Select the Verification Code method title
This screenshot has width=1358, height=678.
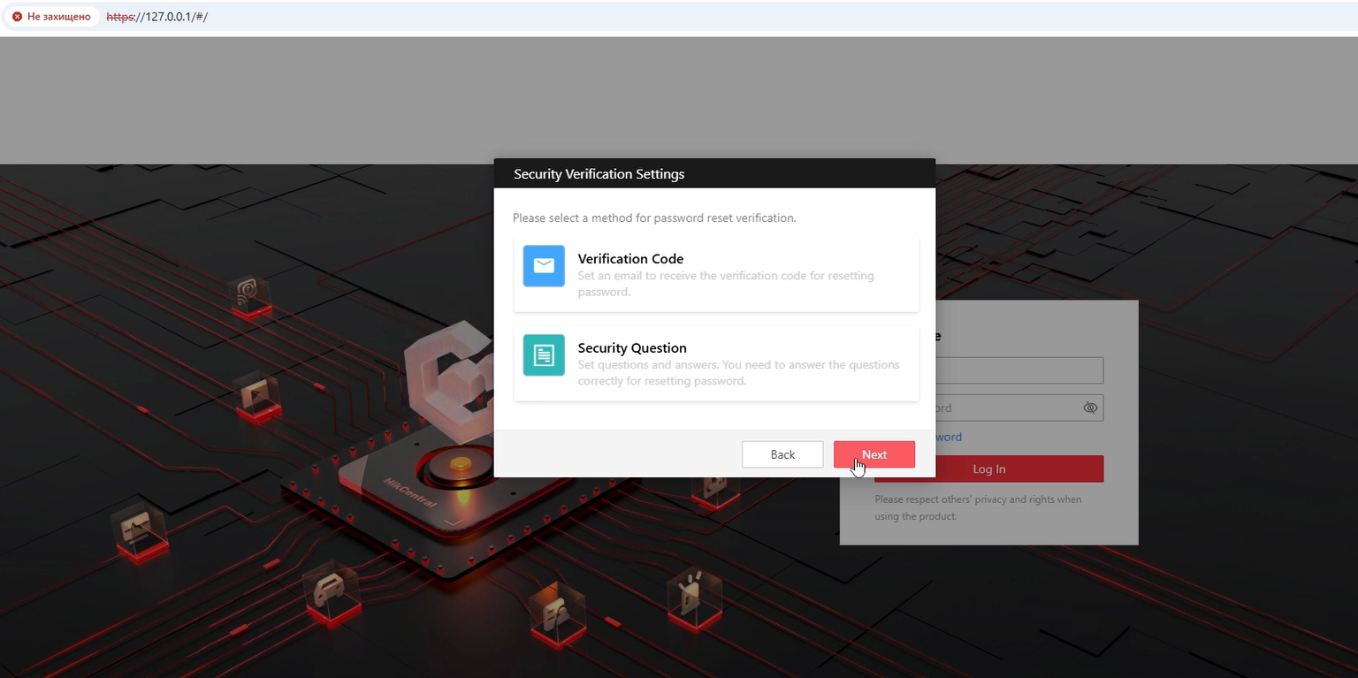(x=630, y=259)
